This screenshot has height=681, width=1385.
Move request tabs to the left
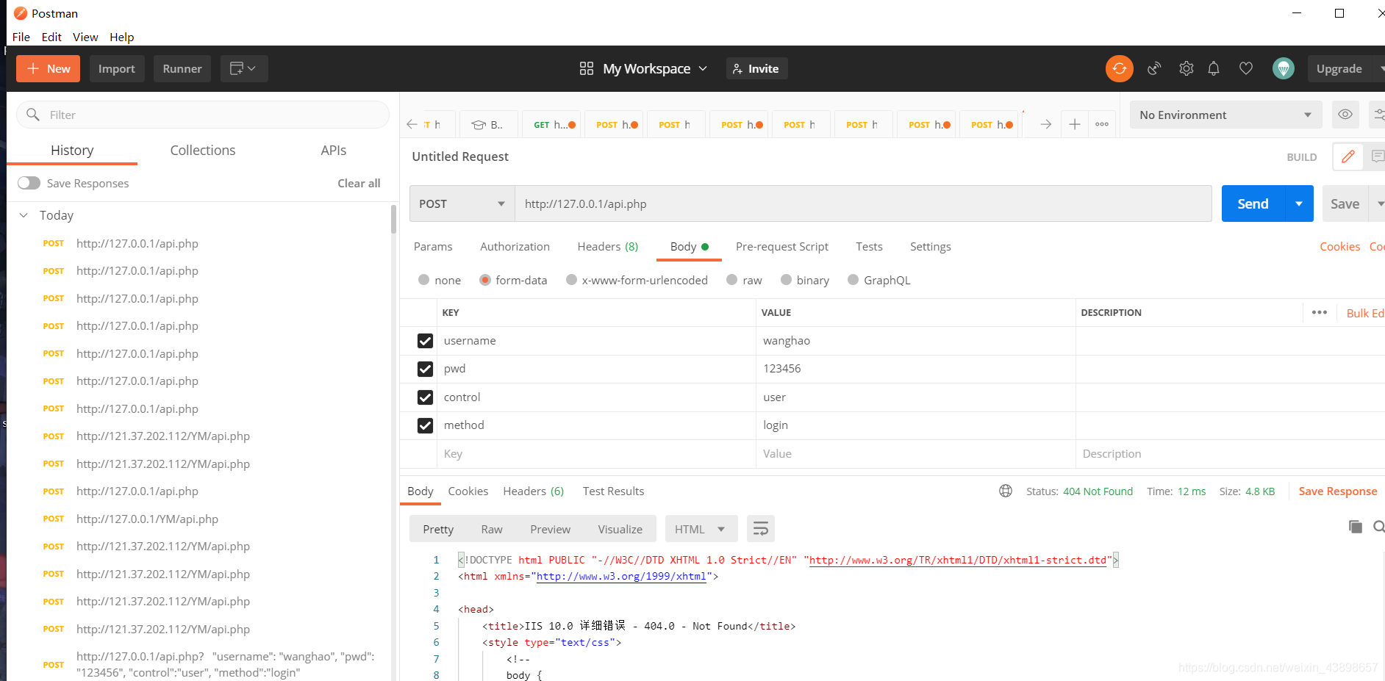click(x=412, y=124)
